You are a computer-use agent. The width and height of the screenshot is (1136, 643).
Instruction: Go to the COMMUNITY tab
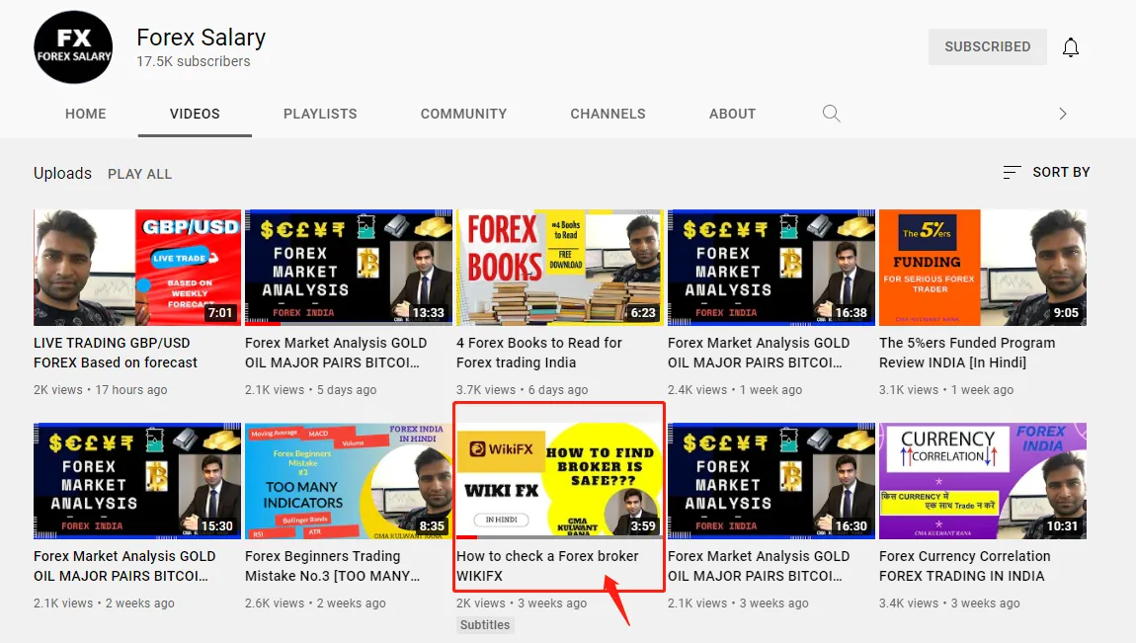point(463,114)
